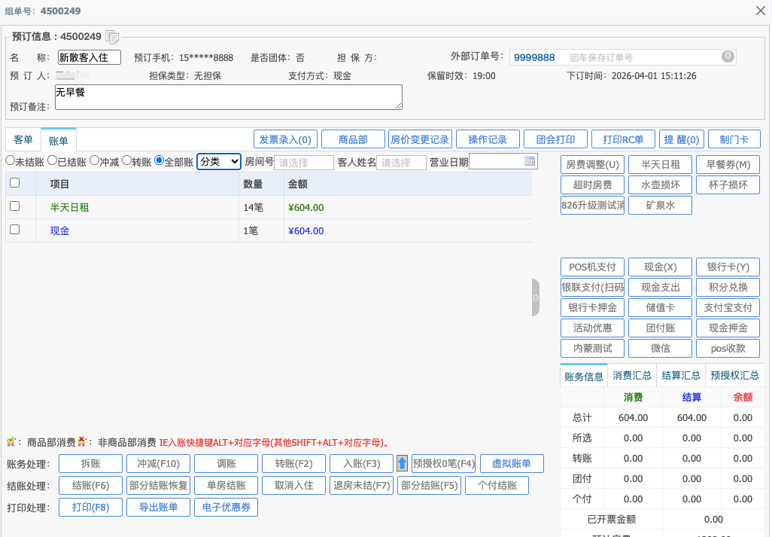Open the 分类 dropdown
Screen dimensions: 772x537
219,161
